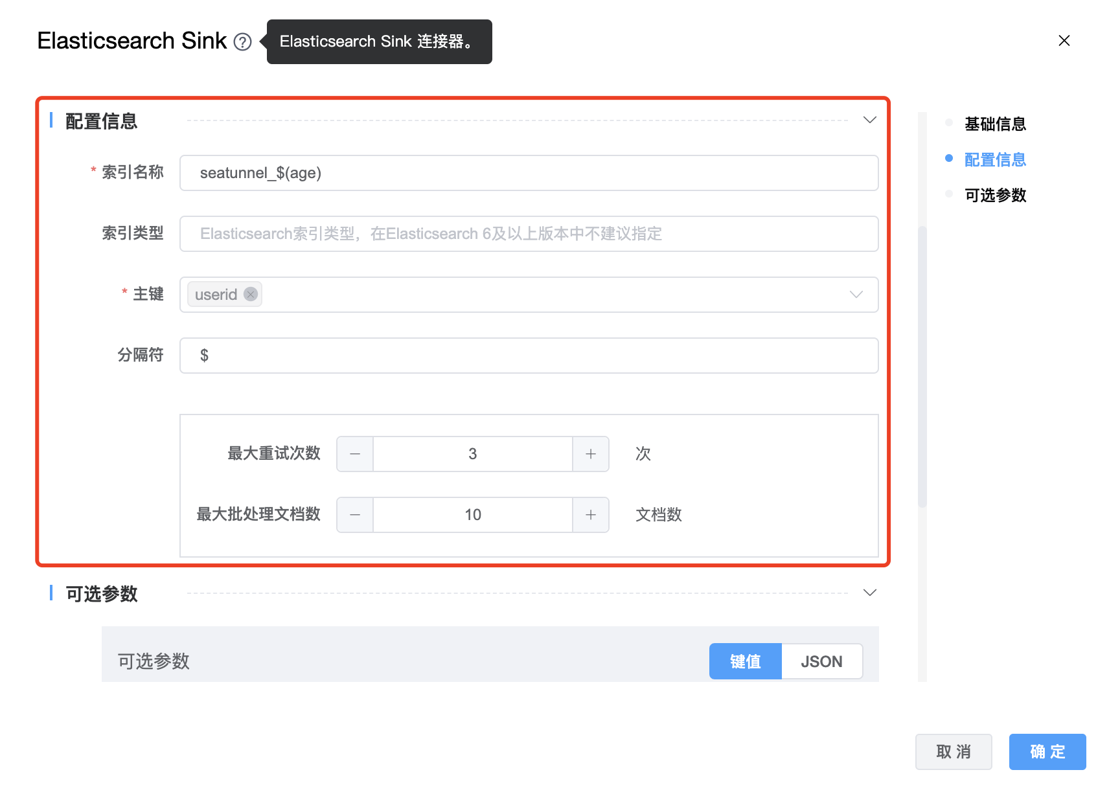
Task: Click the help question mark icon
Action: click(x=242, y=42)
